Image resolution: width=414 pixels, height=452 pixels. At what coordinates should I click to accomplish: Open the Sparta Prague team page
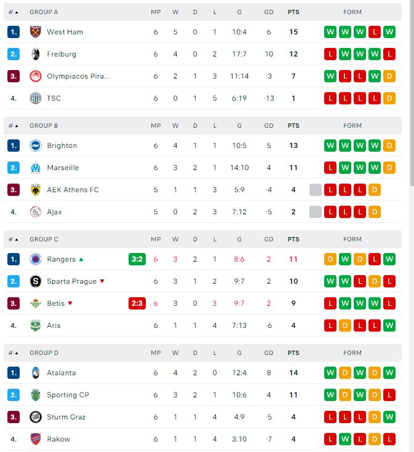[x=71, y=281]
